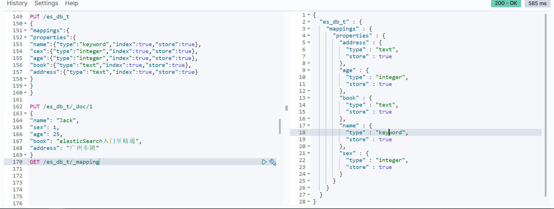Click the 585 ms response time badge
The width and height of the screenshot is (554, 209).
[537, 3]
